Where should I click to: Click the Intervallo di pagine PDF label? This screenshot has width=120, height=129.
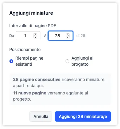[33, 26]
